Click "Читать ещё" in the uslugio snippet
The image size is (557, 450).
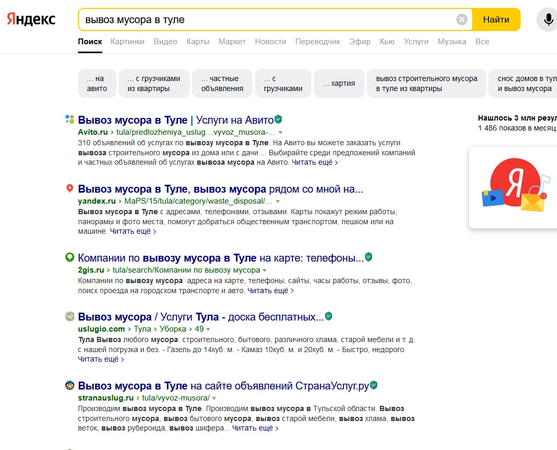click(101, 359)
